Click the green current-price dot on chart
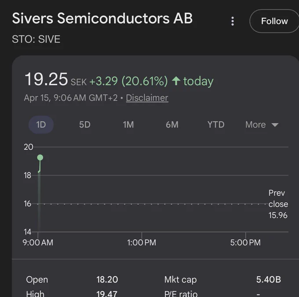Viewport: 299px width, 297px height. (40, 157)
